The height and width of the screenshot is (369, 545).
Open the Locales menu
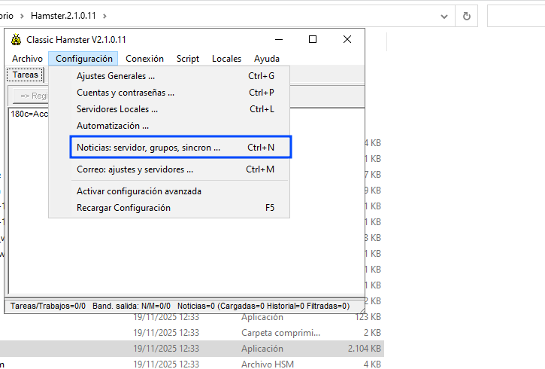(x=226, y=59)
